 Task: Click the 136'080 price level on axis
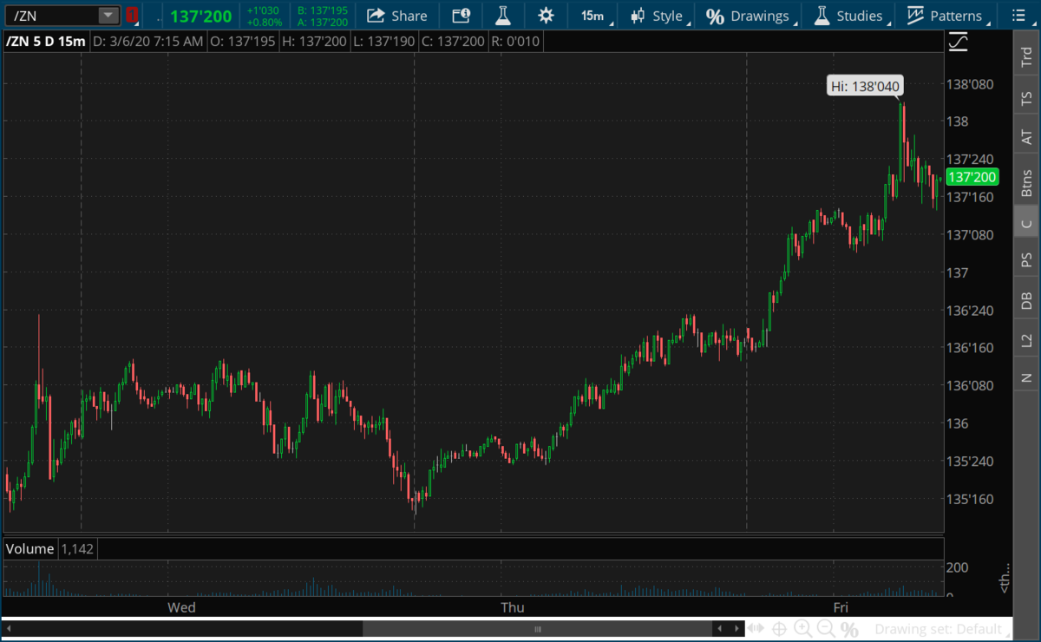(x=971, y=385)
